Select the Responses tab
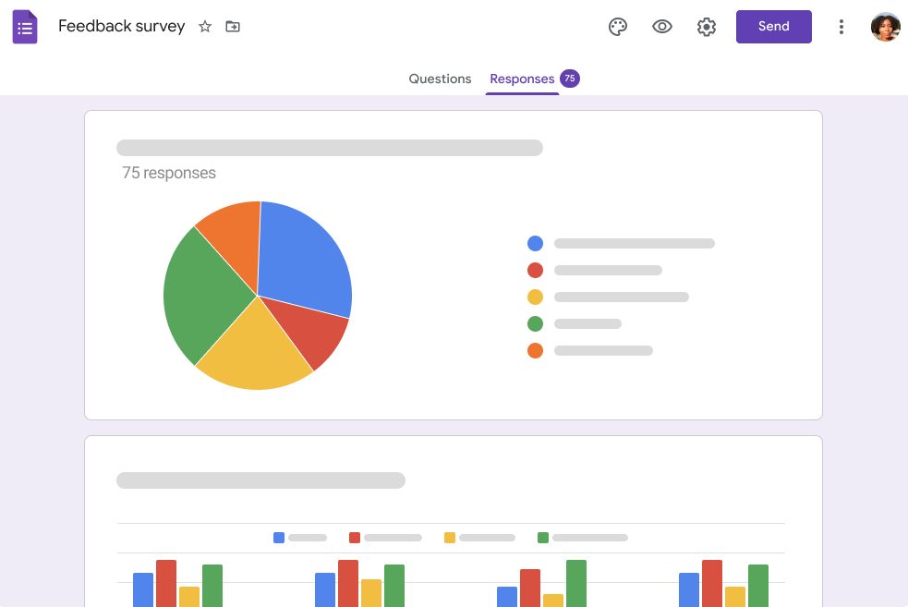The height and width of the screenshot is (607, 908). pos(522,79)
